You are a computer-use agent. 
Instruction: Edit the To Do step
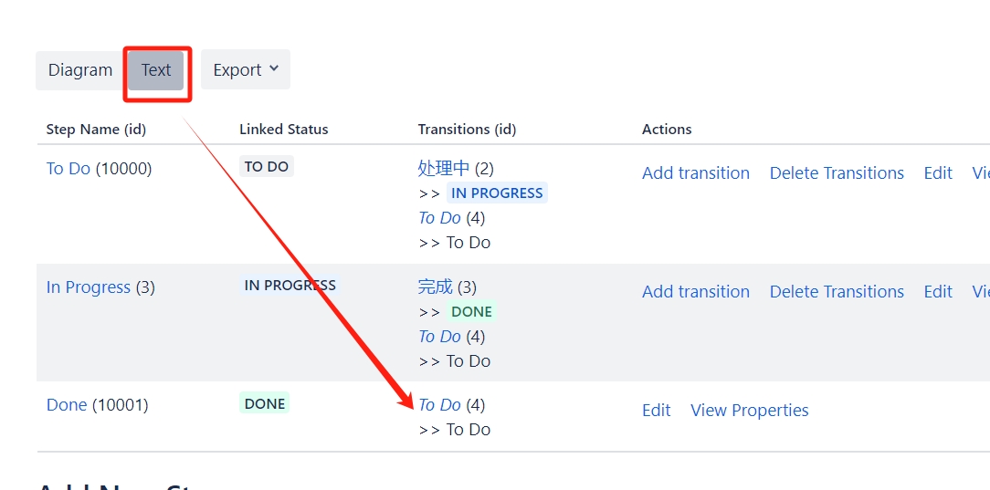pyautogui.click(x=938, y=173)
